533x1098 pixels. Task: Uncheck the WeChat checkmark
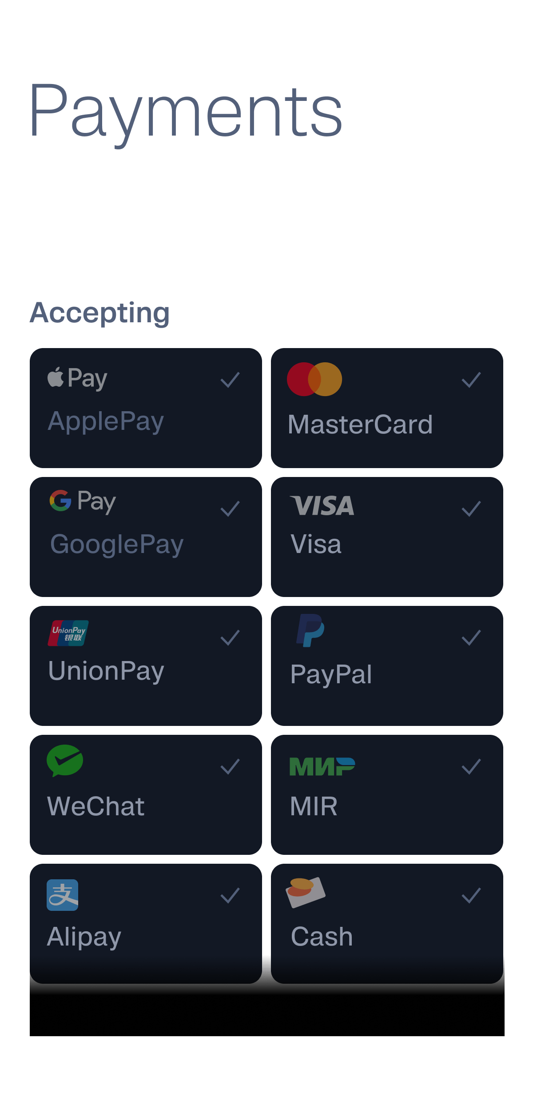(x=230, y=767)
